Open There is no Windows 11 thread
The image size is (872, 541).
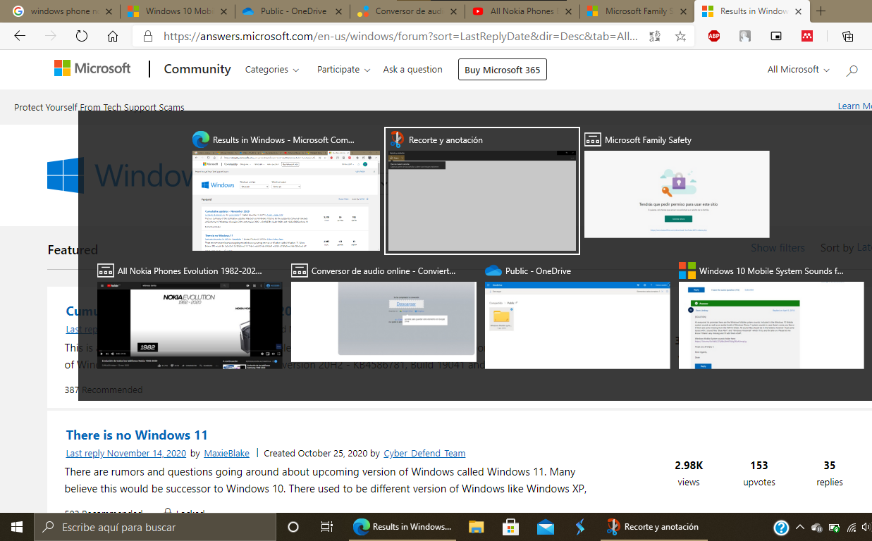click(137, 435)
